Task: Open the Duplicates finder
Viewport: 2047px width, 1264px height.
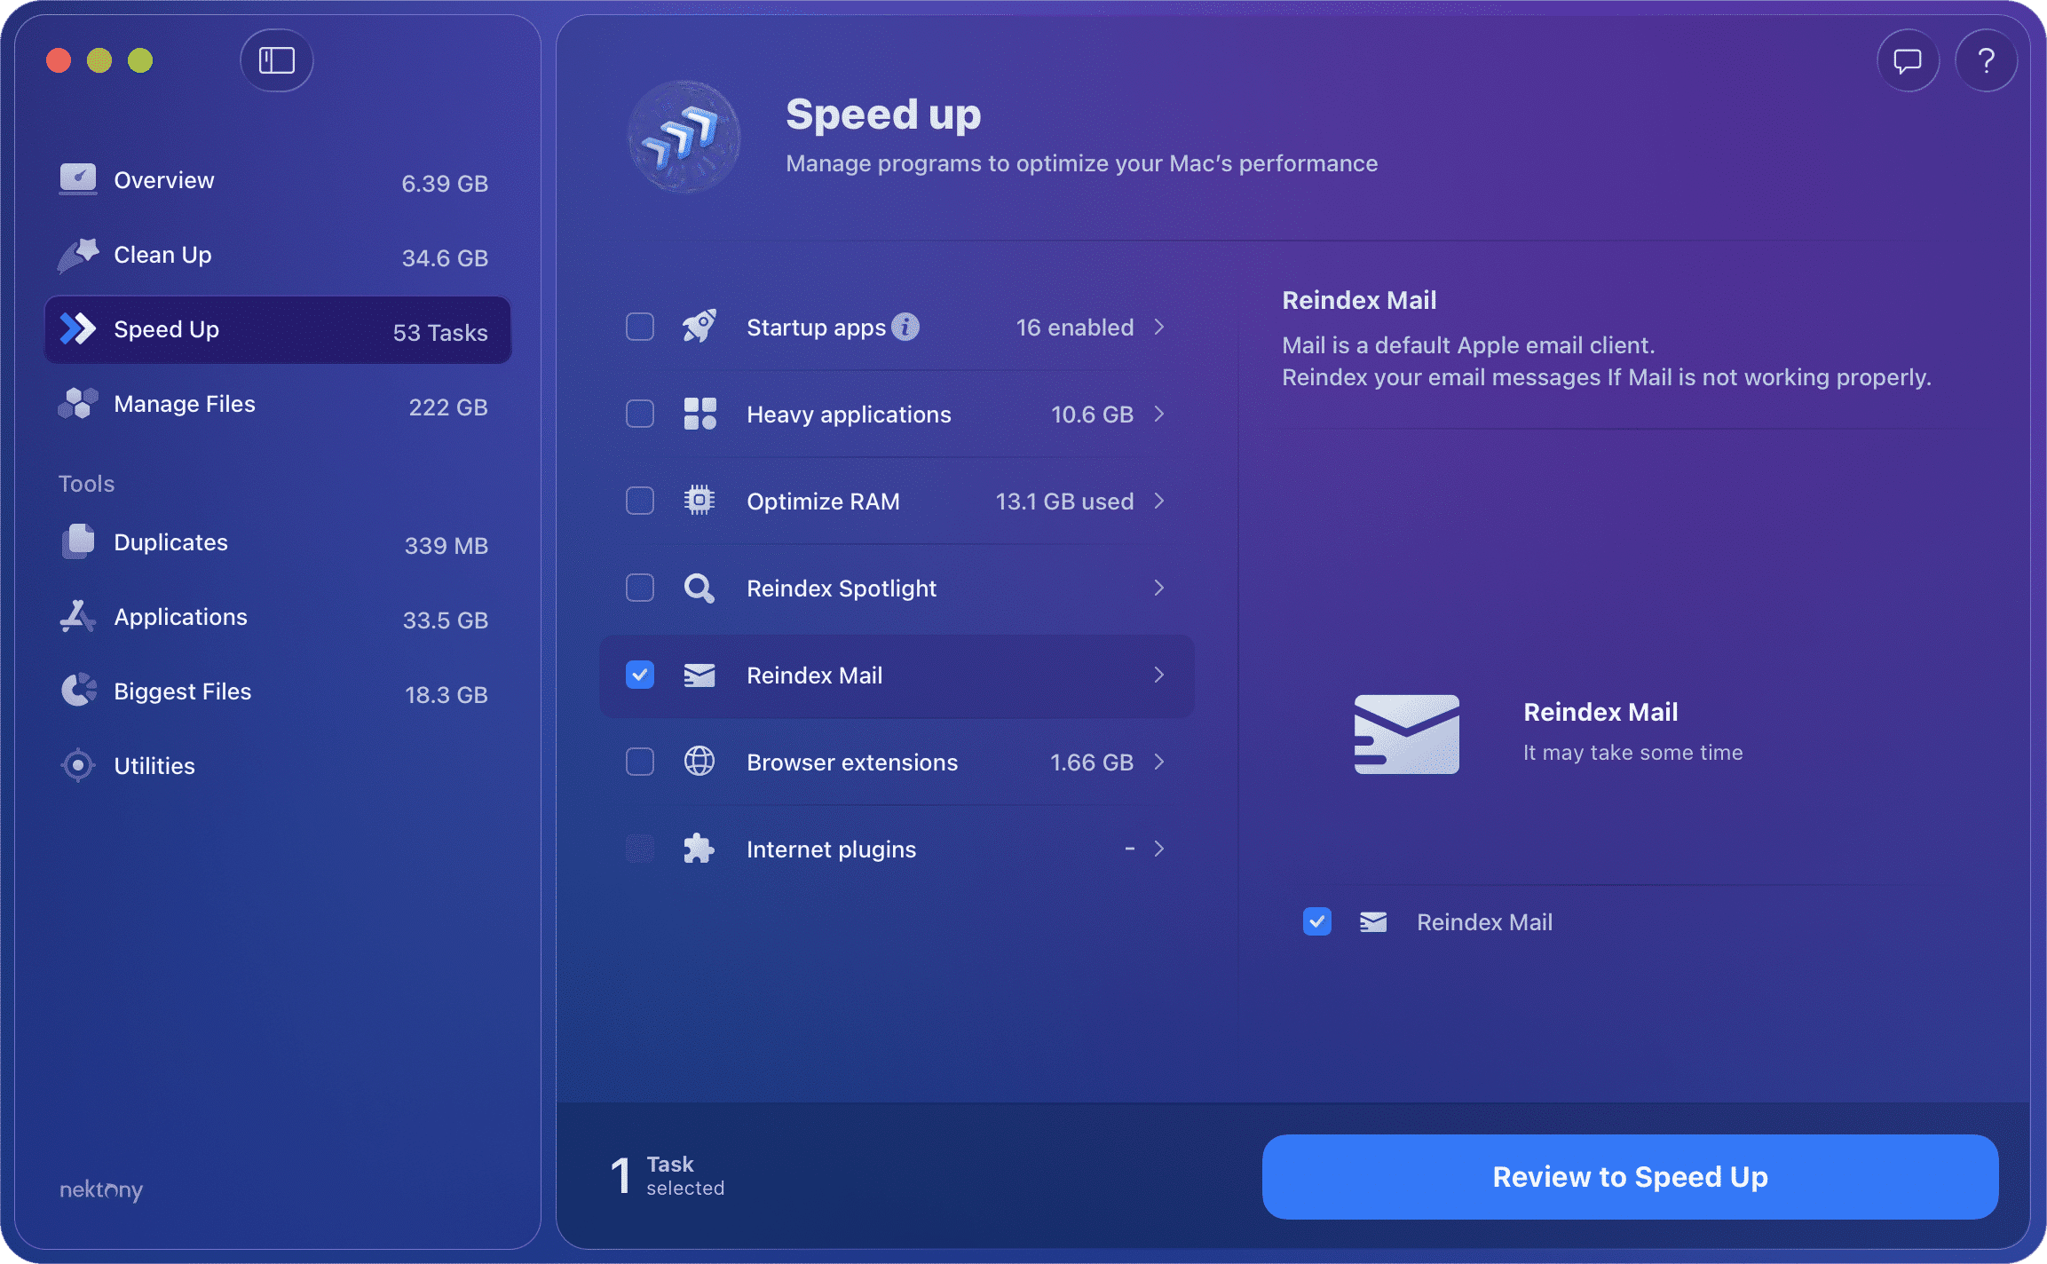Action: pyautogui.click(x=170, y=542)
